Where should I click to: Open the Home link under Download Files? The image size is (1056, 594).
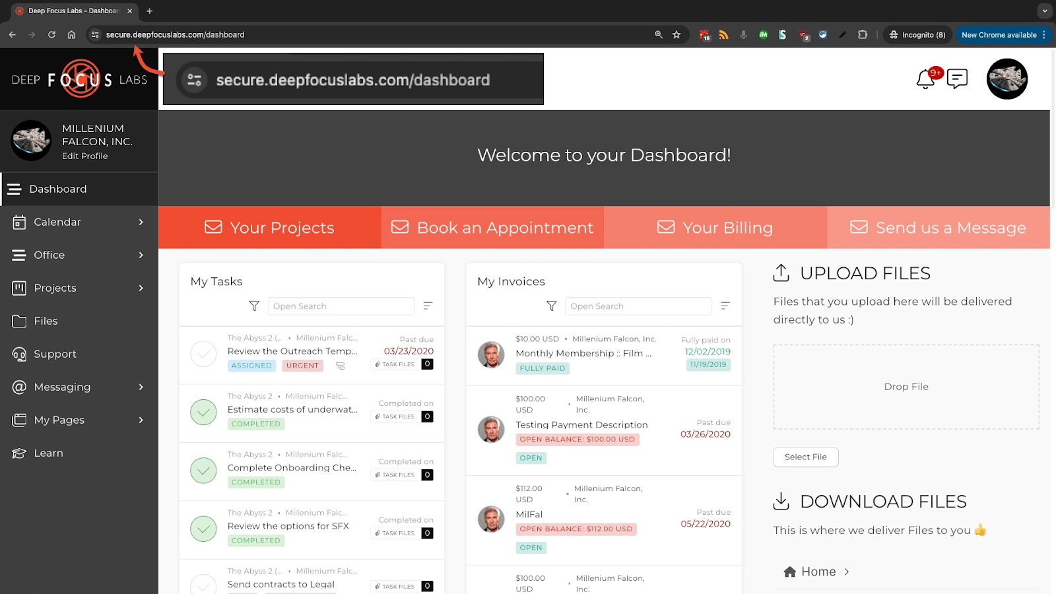[x=818, y=571]
